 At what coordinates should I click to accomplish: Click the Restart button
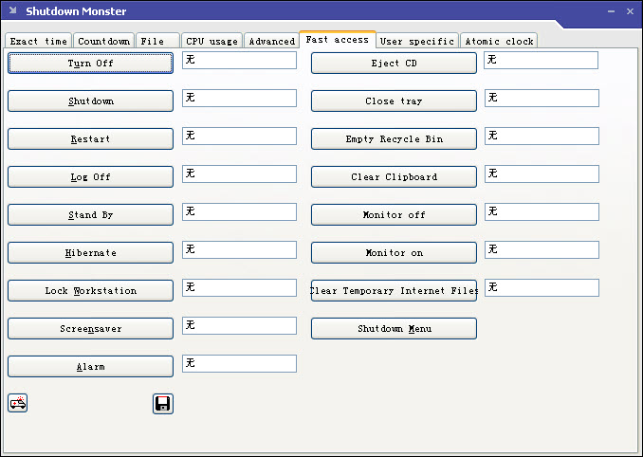90,139
